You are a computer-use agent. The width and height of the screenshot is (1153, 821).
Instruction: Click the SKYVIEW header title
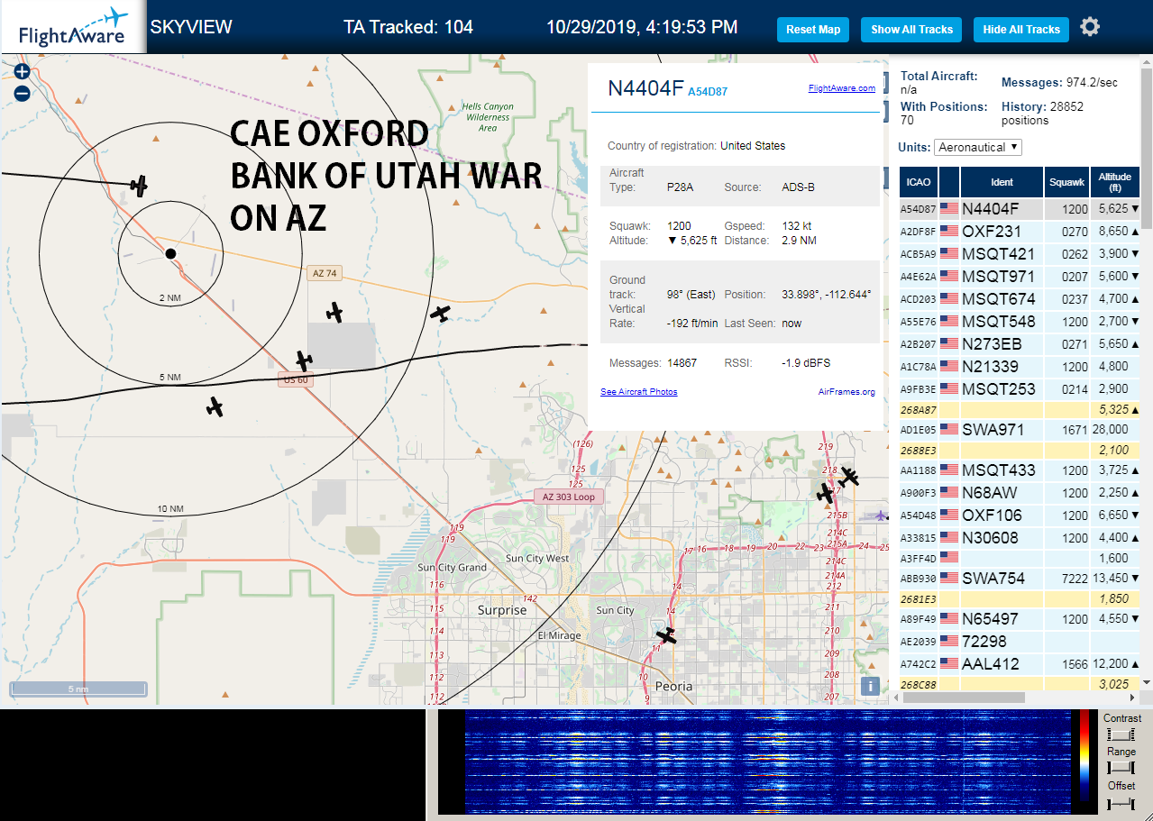pyautogui.click(x=191, y=27)
